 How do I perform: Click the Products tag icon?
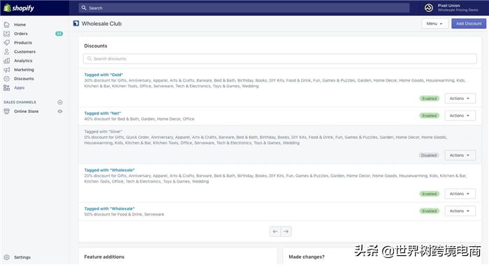(x=6, y=43)
